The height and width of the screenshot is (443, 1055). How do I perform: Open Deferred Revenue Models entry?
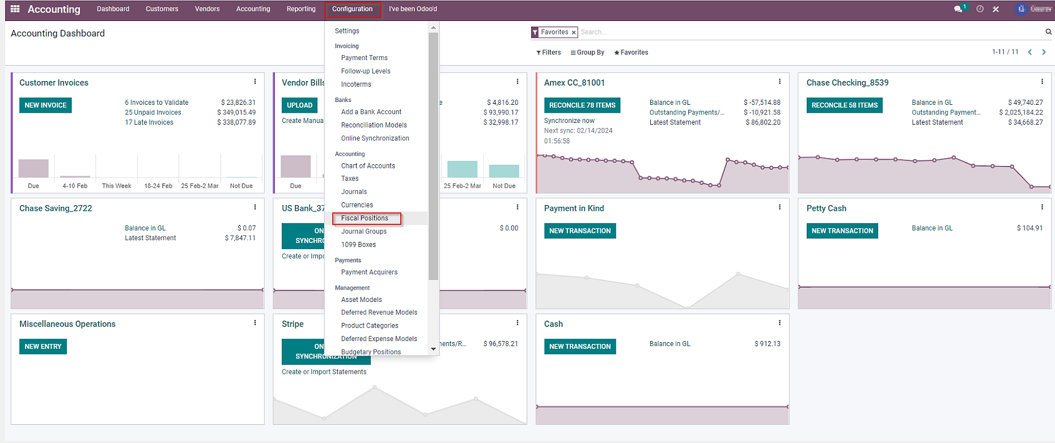(x=379, y=313)
